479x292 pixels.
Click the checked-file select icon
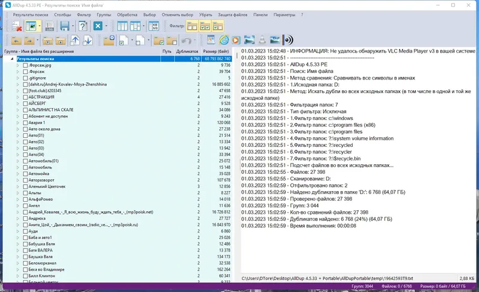(124, 40)
